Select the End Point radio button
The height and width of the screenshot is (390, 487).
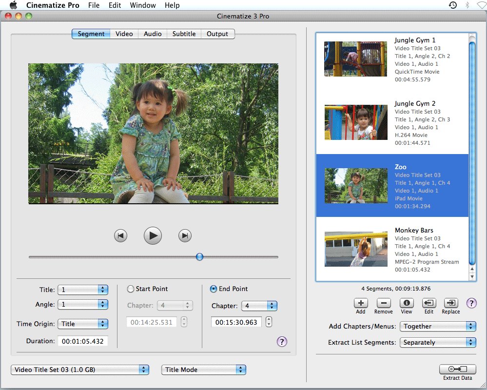tap(214, 289)
